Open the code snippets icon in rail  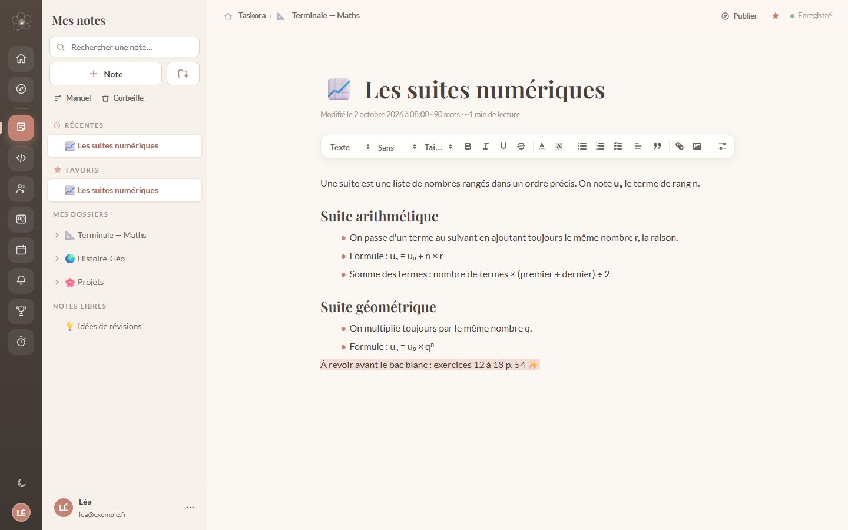[21, 158]
